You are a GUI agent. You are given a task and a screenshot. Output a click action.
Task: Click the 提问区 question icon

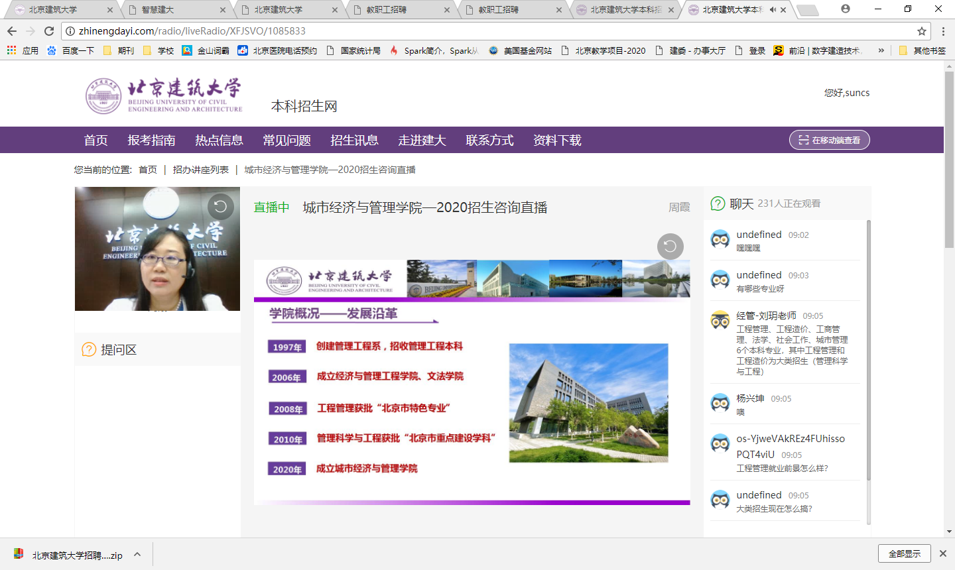coord(89,349)
